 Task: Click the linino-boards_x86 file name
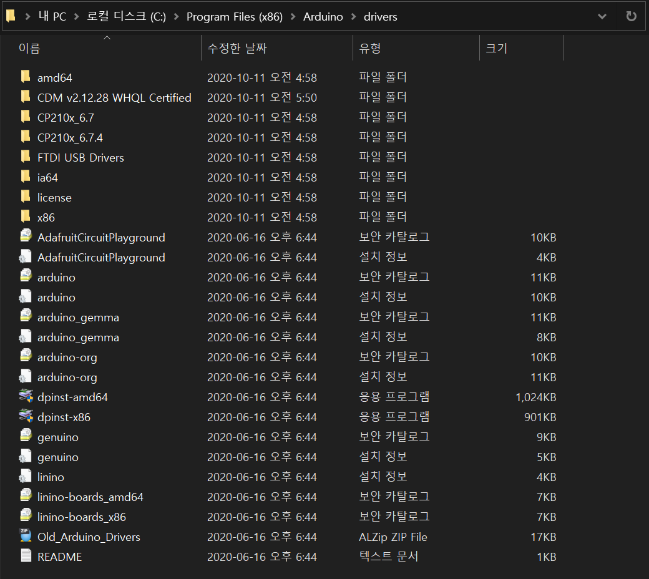tap(82, 517)
